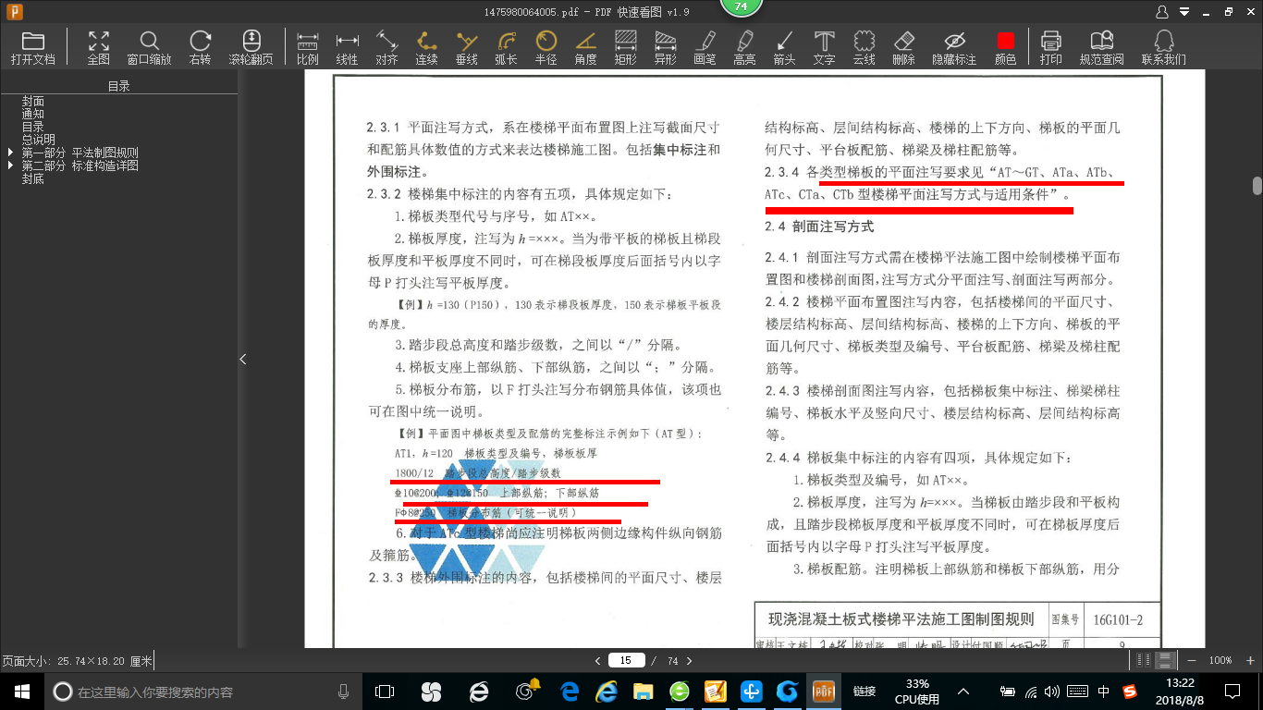Select the 全图 fit-all view tool

[98, 47]
